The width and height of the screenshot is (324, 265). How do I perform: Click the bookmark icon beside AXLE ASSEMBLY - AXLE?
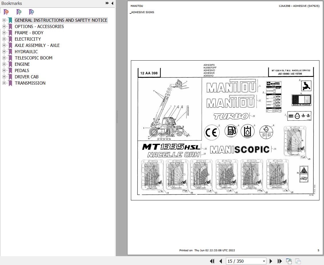tap(10, 45)
